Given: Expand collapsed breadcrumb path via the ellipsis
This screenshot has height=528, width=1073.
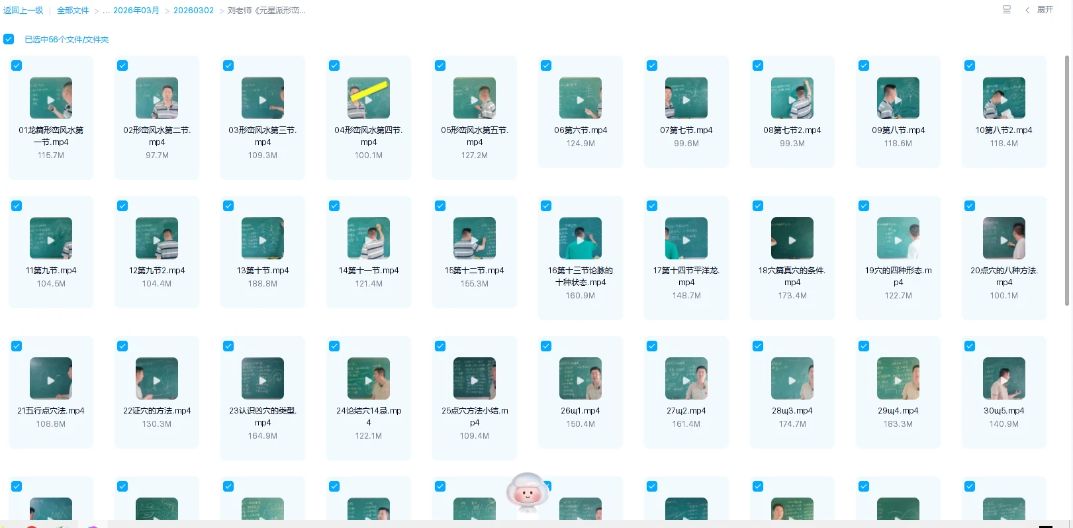Looking at the screenshot, I should pyautogui.click(x=106, y=11).
